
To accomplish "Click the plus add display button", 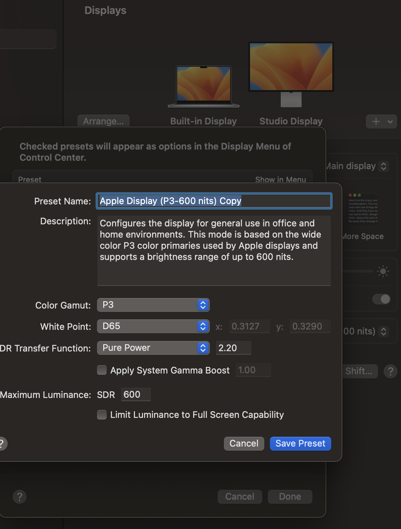I will (x=376, y=122).
